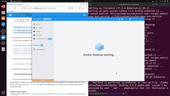The image size is (170, 96).
Task: Open Ubuntu Software from dock
Action: (3, 18)
